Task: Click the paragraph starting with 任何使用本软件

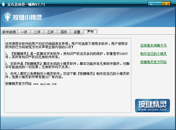Action: (x=66, y=45)
